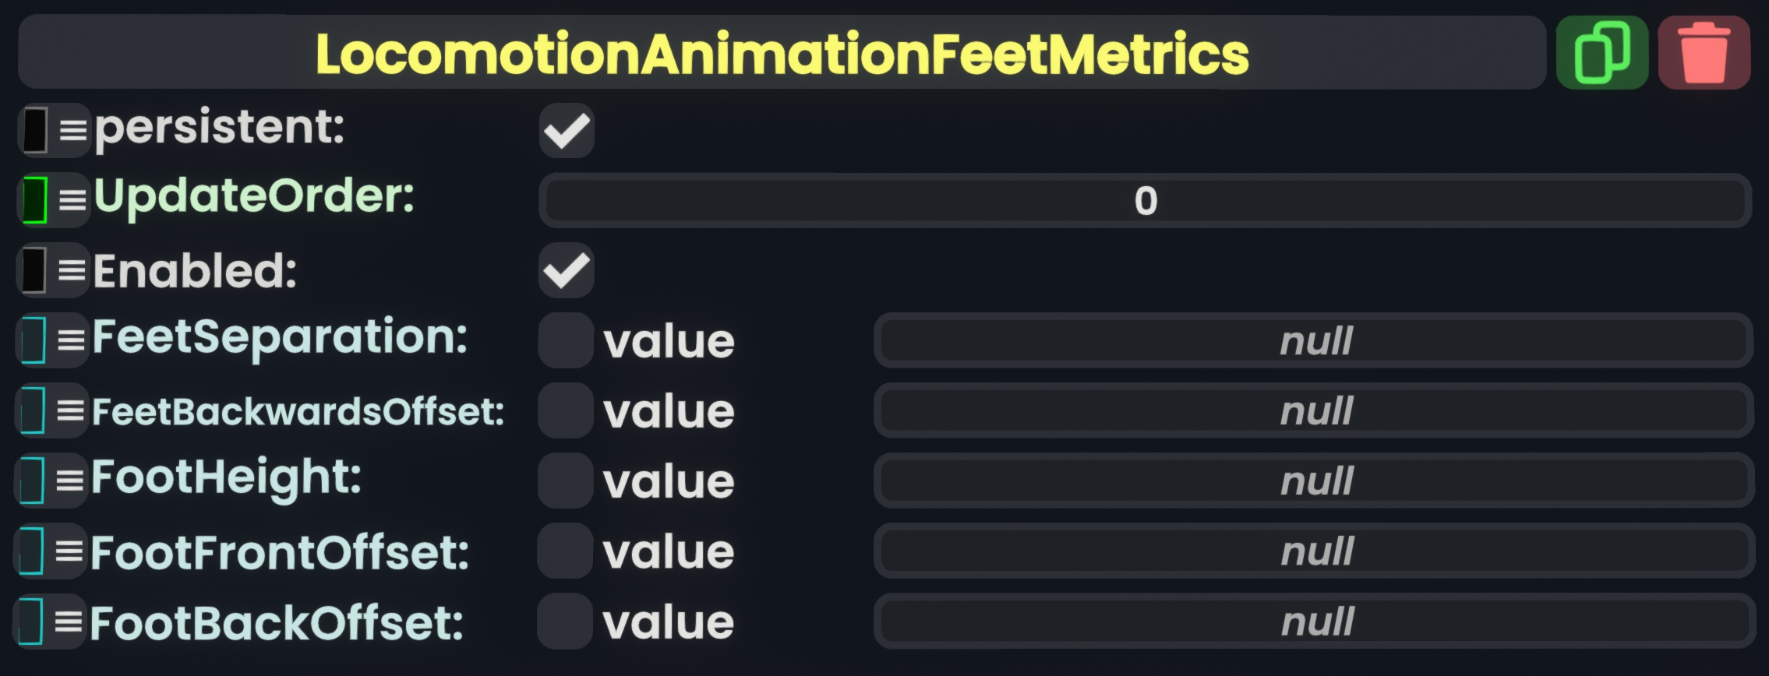This screenshot has height=676, width=1769.
Task: Open the FootFrontOffset three-line menu
Action: click(x=69, y=551)
